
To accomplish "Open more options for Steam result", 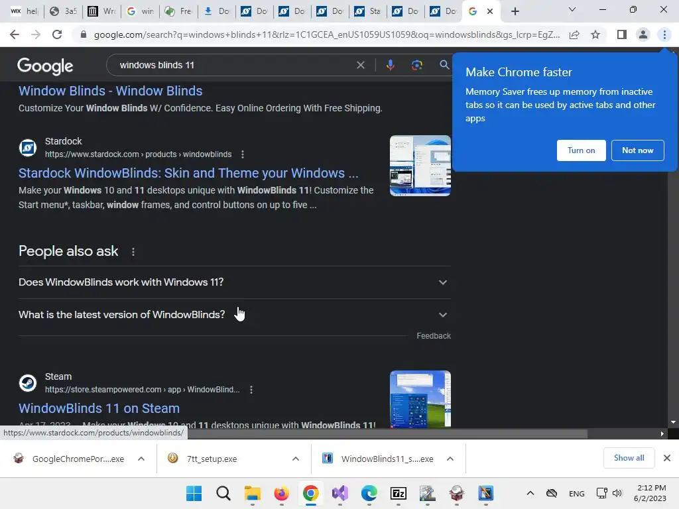I will pos(251,390).
